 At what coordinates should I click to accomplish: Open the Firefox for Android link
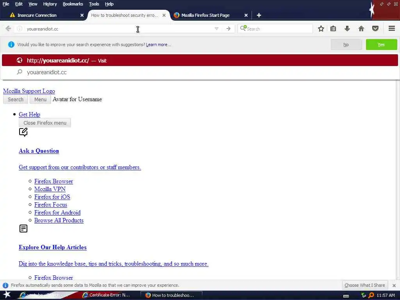pos(57,212)
